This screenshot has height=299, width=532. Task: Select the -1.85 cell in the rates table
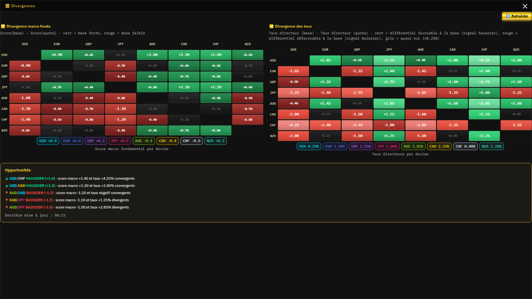coord(293,71)
